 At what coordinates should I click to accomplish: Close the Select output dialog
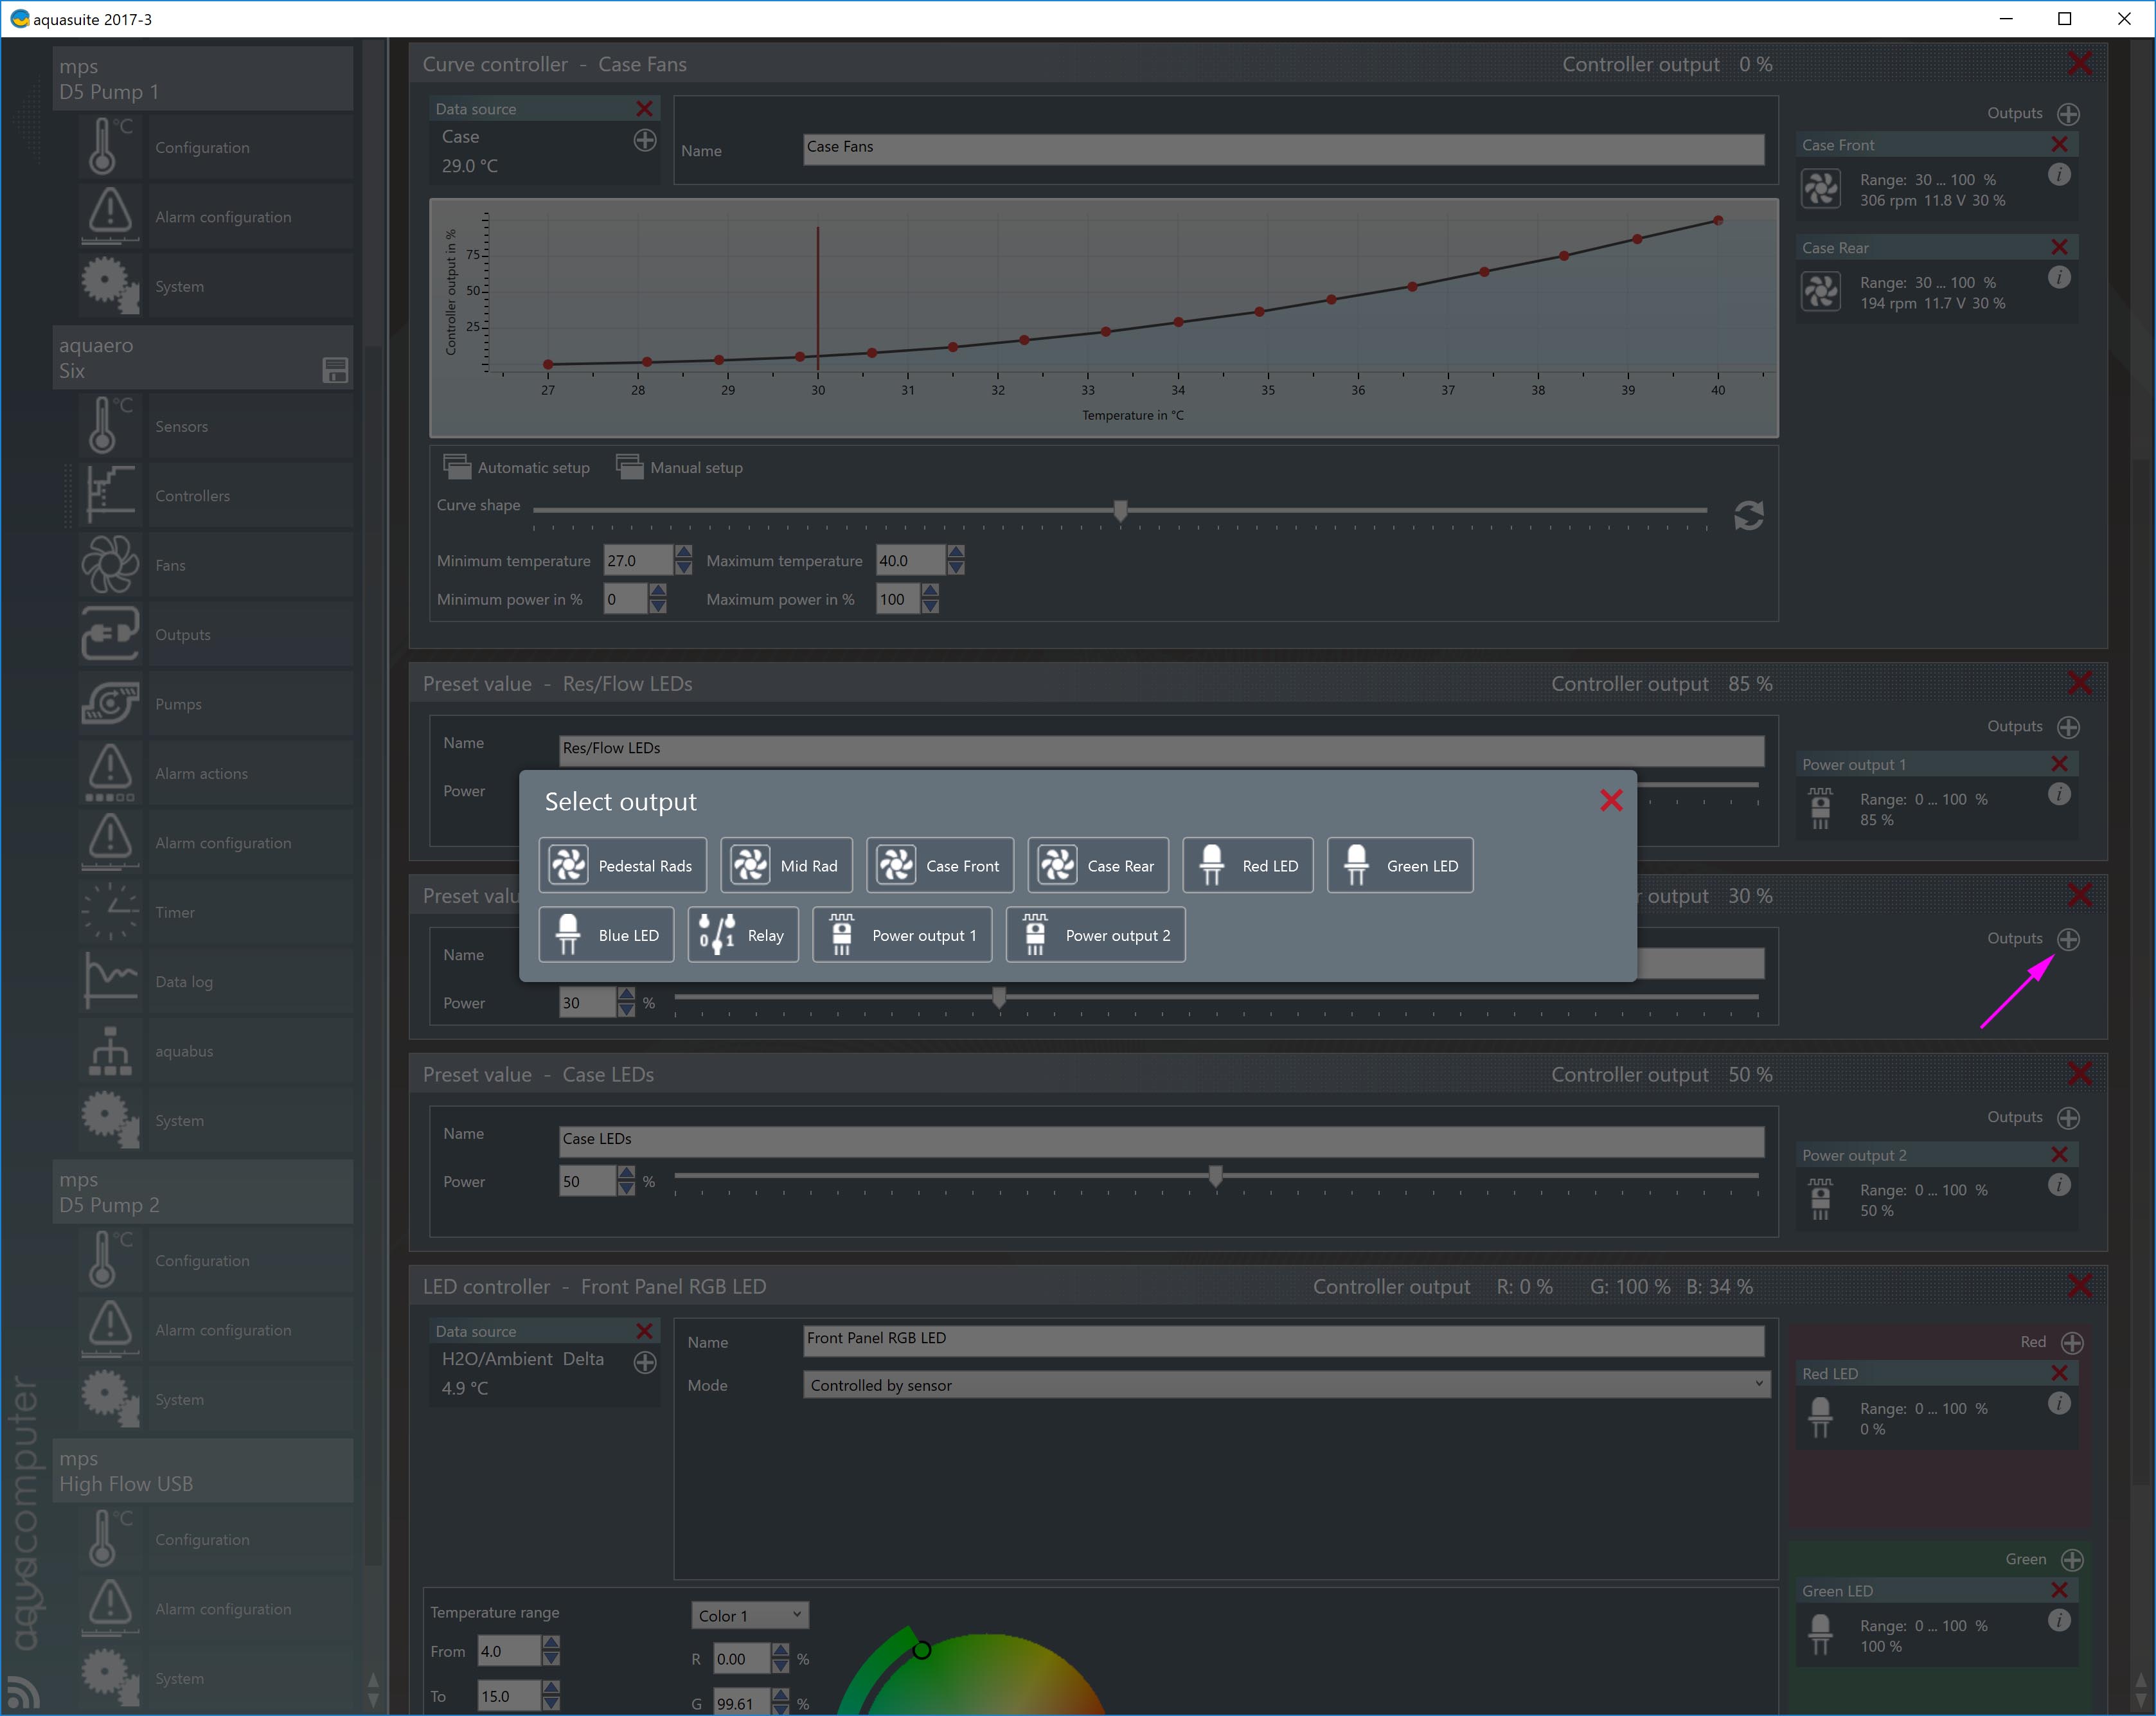click(1610, 800)
